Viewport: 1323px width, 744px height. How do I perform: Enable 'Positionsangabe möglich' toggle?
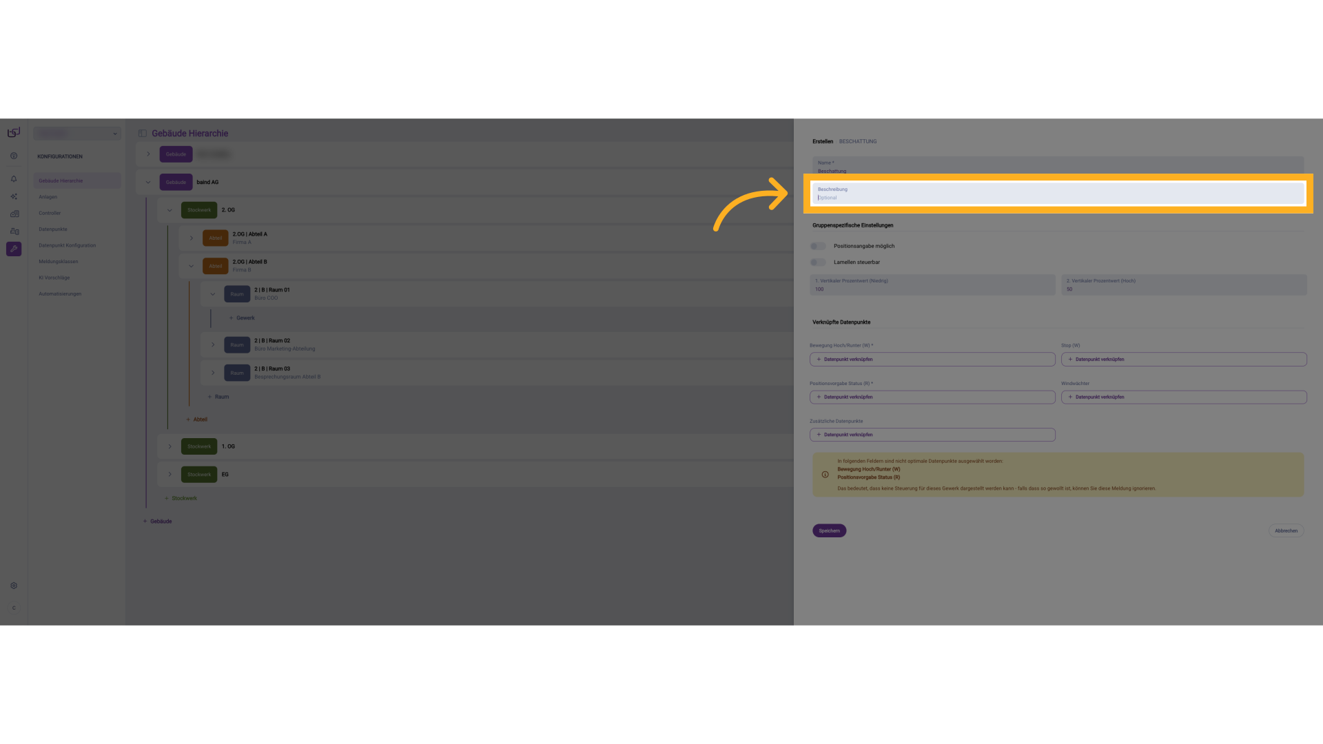click(818, 246)
